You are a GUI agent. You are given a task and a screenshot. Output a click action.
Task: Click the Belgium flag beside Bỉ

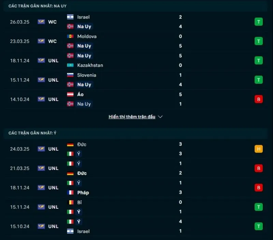pos(70,202)
